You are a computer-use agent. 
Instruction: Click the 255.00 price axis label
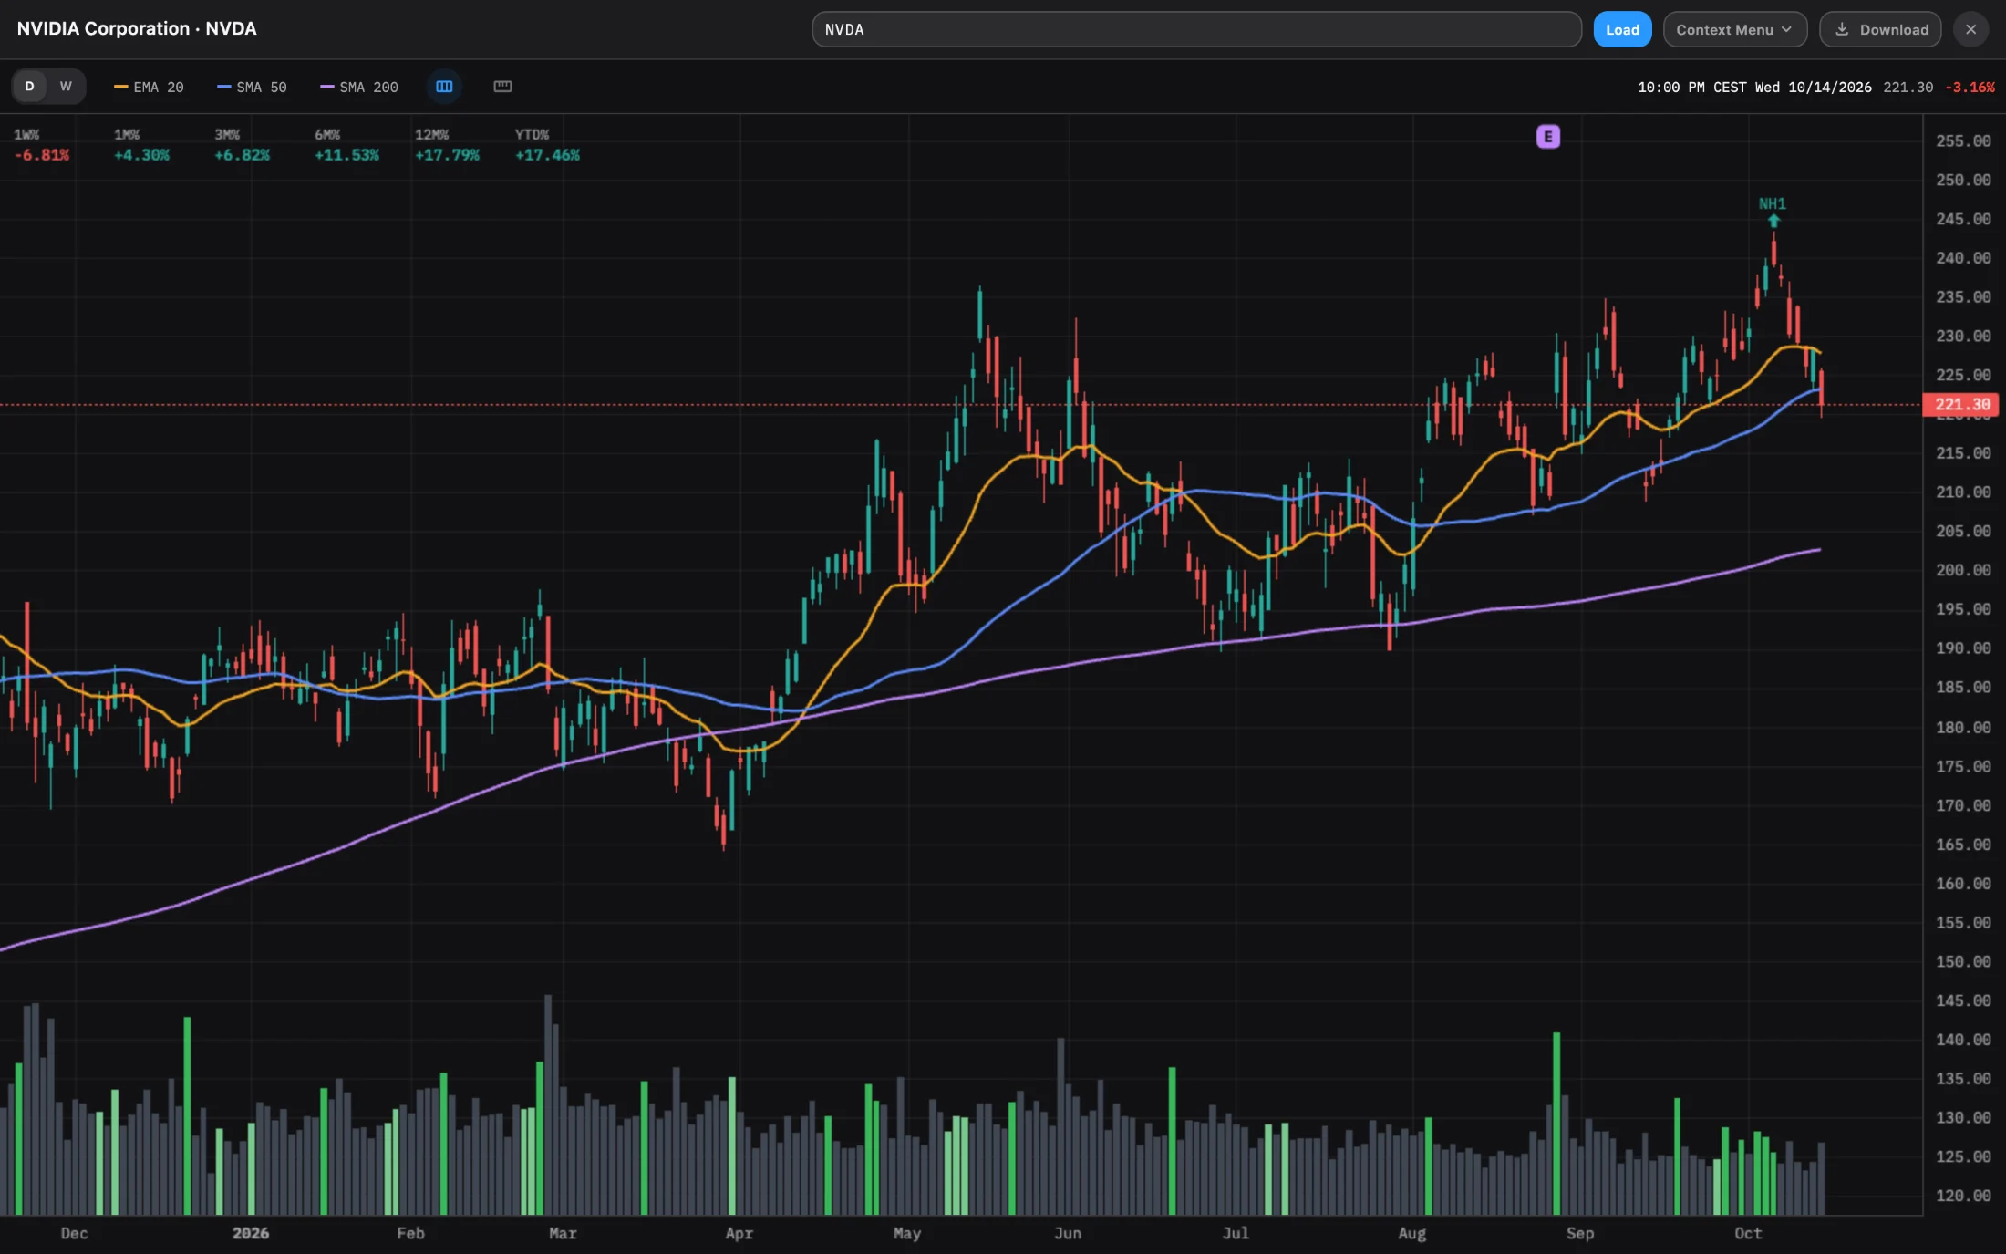1963,141
